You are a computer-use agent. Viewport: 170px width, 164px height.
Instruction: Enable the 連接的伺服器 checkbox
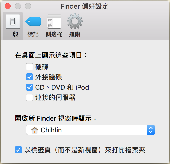(30, 97)
